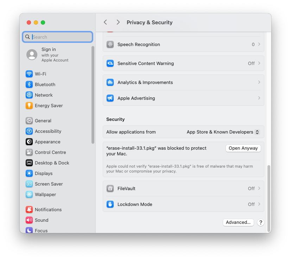Click the main pane vertical scrollbar
The image size is (291, 259).
(268, 198)
